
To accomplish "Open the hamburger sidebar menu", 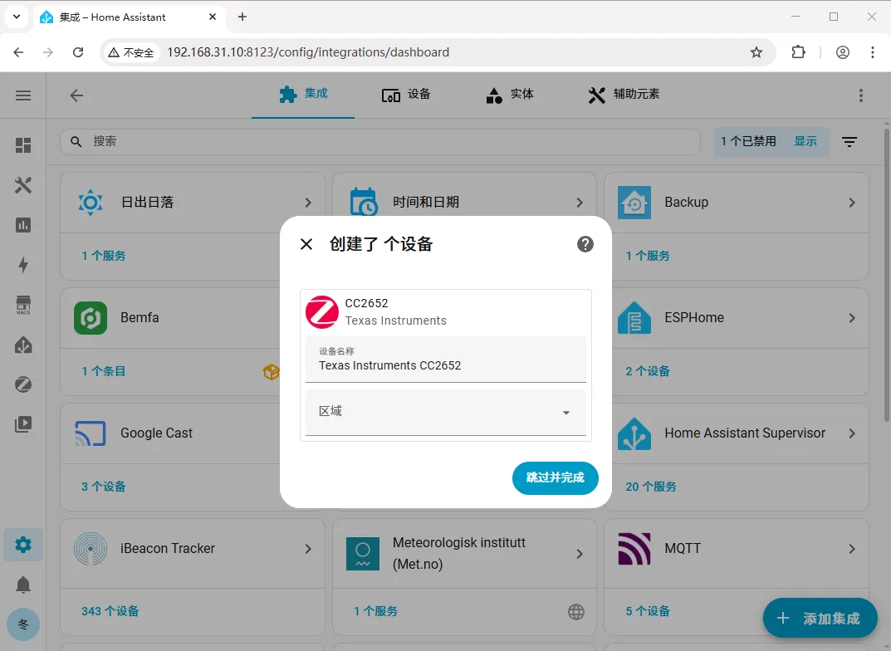I will pos(23,95).
